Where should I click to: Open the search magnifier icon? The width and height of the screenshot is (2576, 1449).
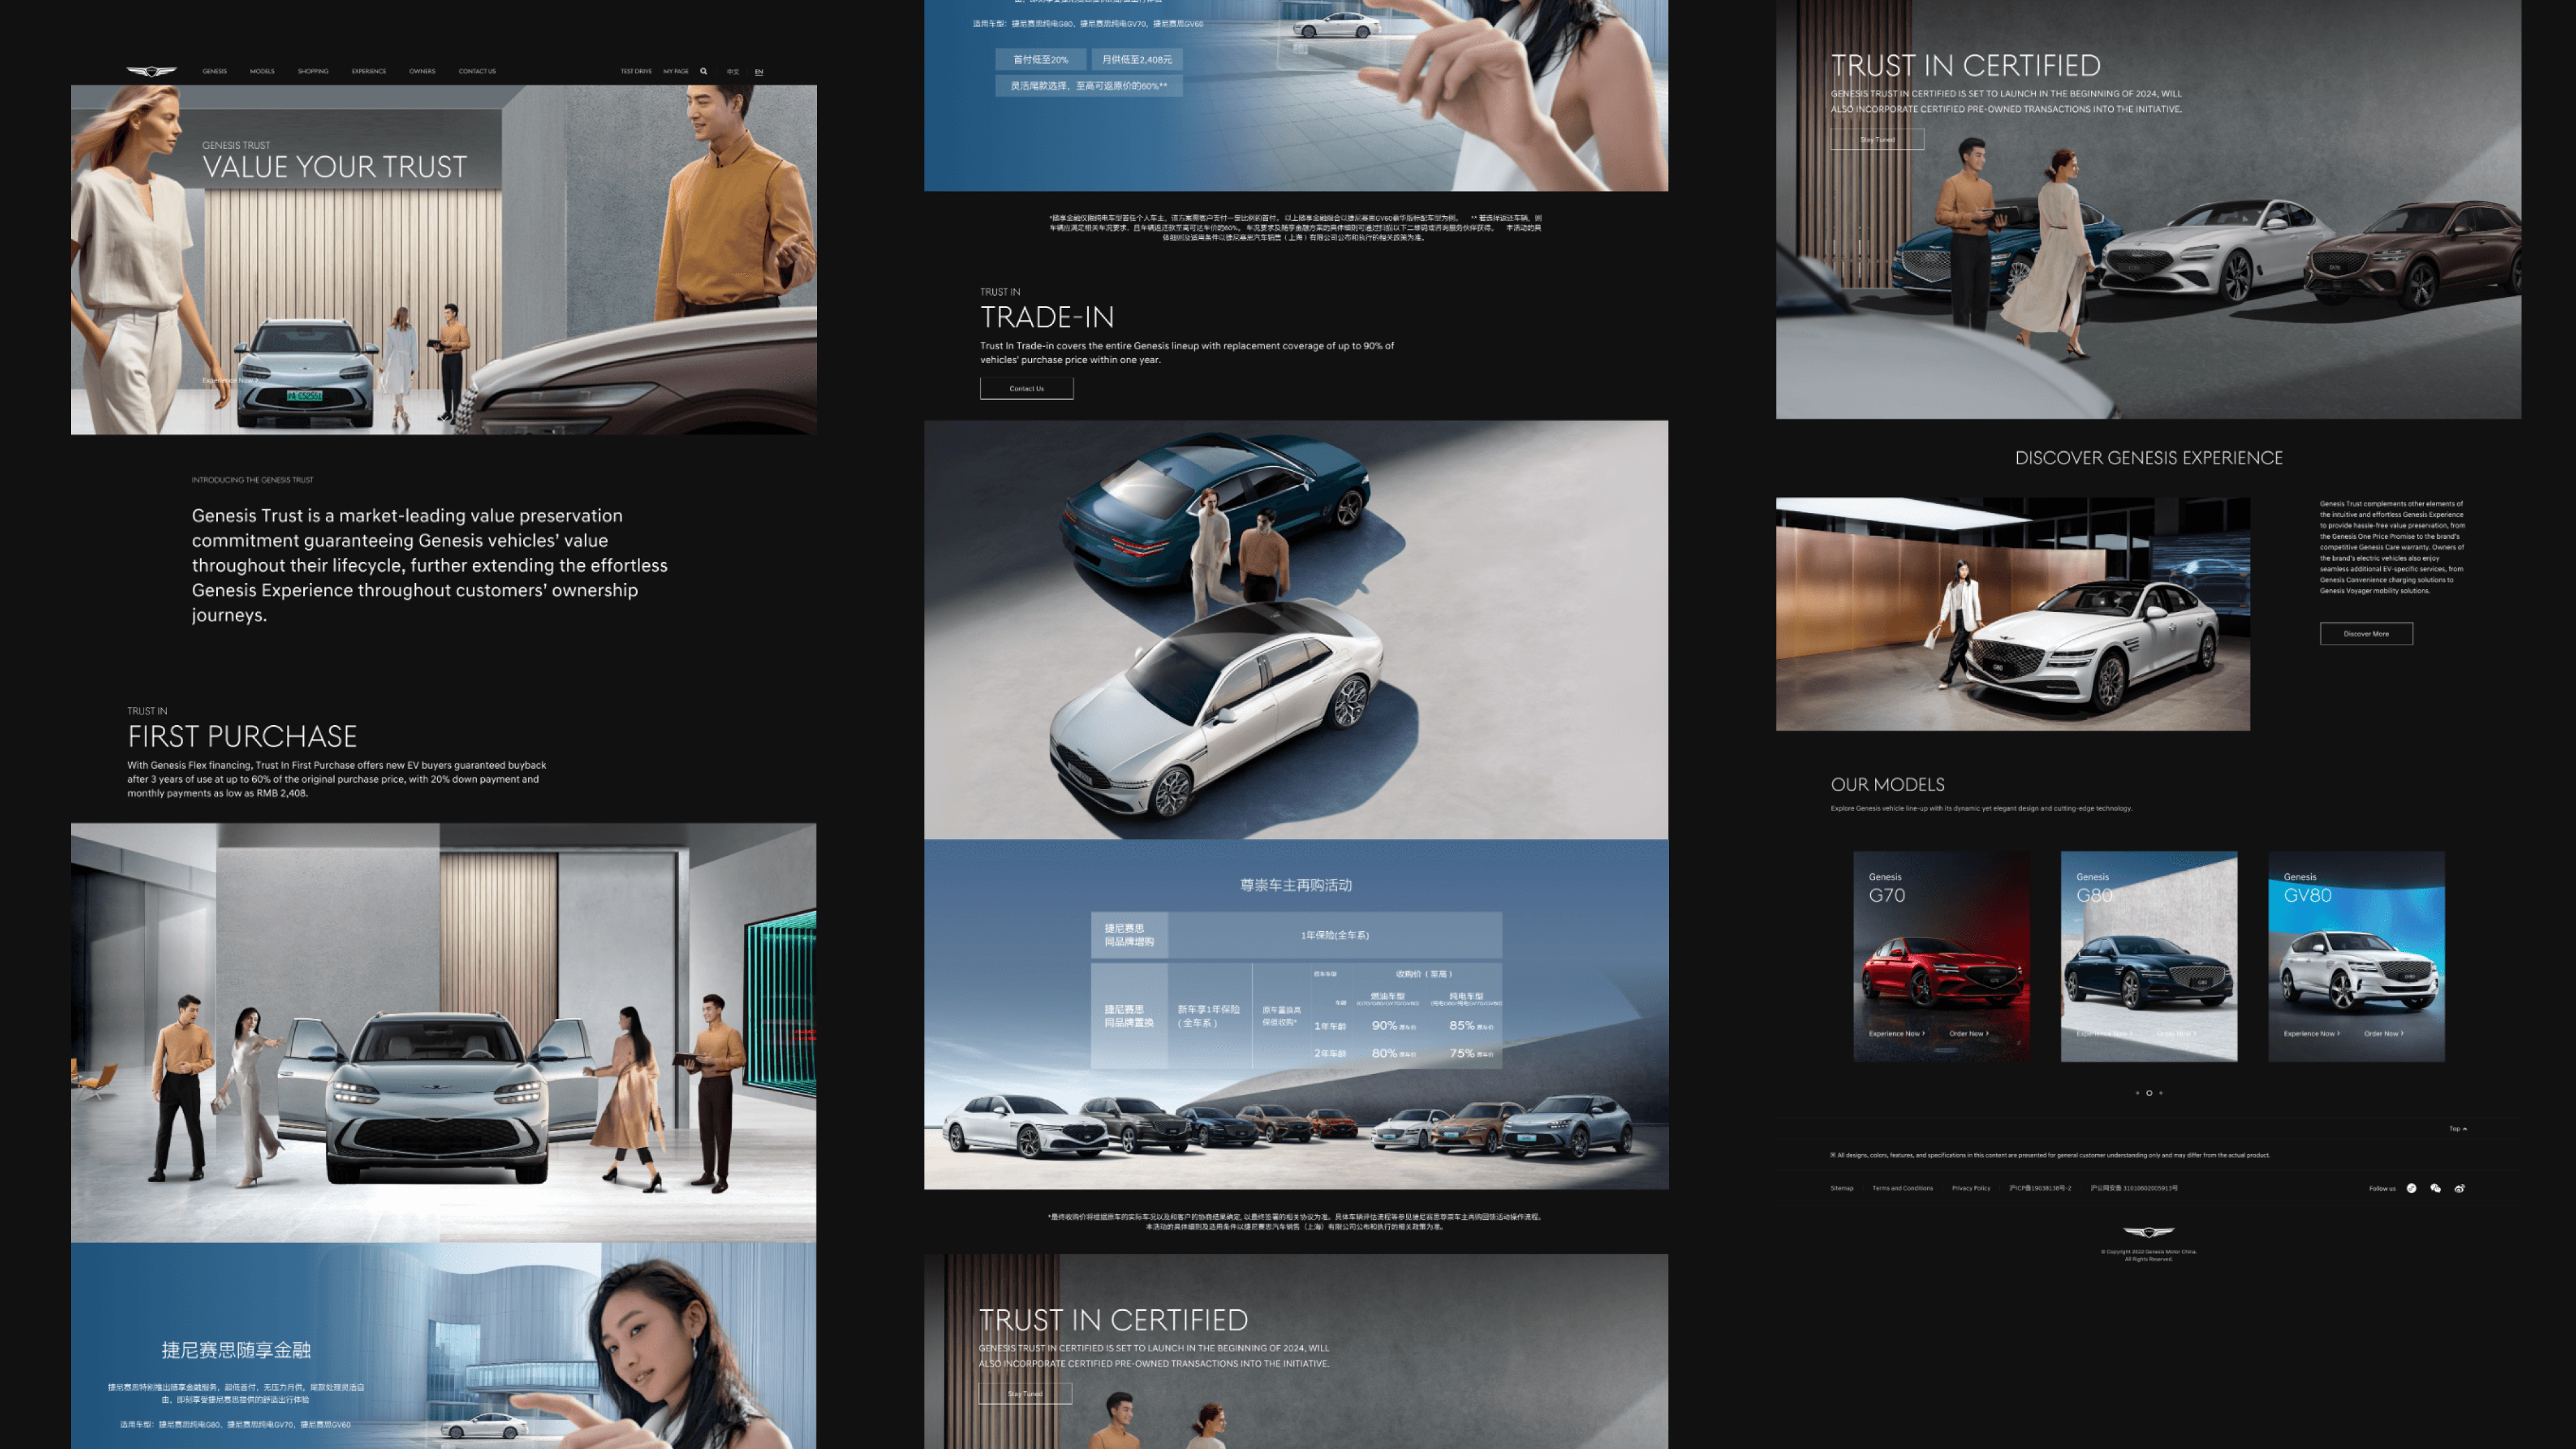tap(704, 71)
